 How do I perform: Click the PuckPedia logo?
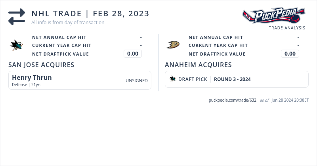tap(273, 16)
